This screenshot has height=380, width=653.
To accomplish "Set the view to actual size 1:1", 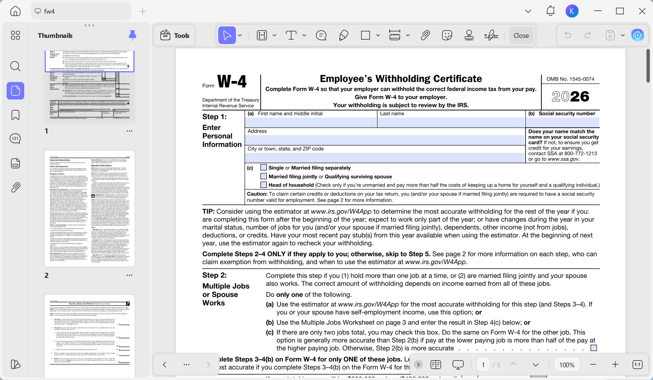I will pyautogui.click(x=638, y=365).
